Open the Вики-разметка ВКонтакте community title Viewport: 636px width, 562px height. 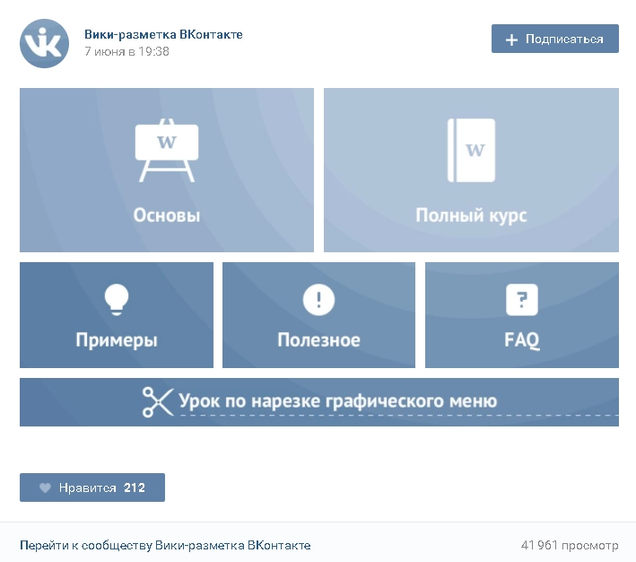coord(163,34)
